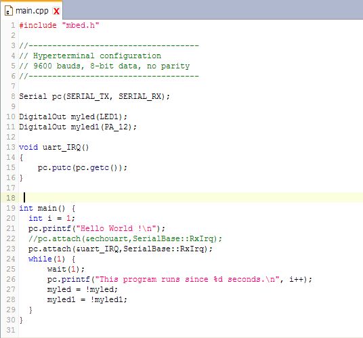Click the SERIAL_RX argument text

pos(140,96)
